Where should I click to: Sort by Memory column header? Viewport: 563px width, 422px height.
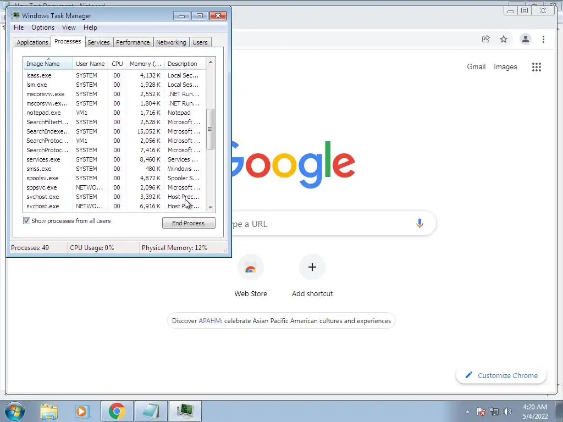(x=145, y=64)
